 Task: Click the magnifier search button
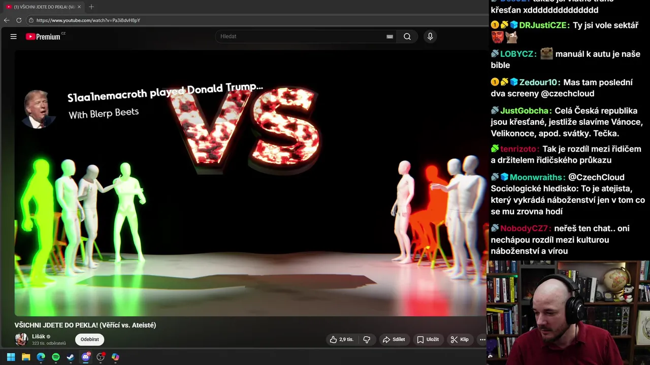[x=407, y=36]
